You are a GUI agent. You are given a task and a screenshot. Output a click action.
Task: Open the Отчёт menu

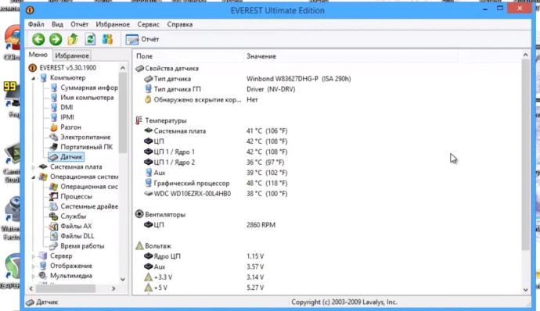click(79, 24)
